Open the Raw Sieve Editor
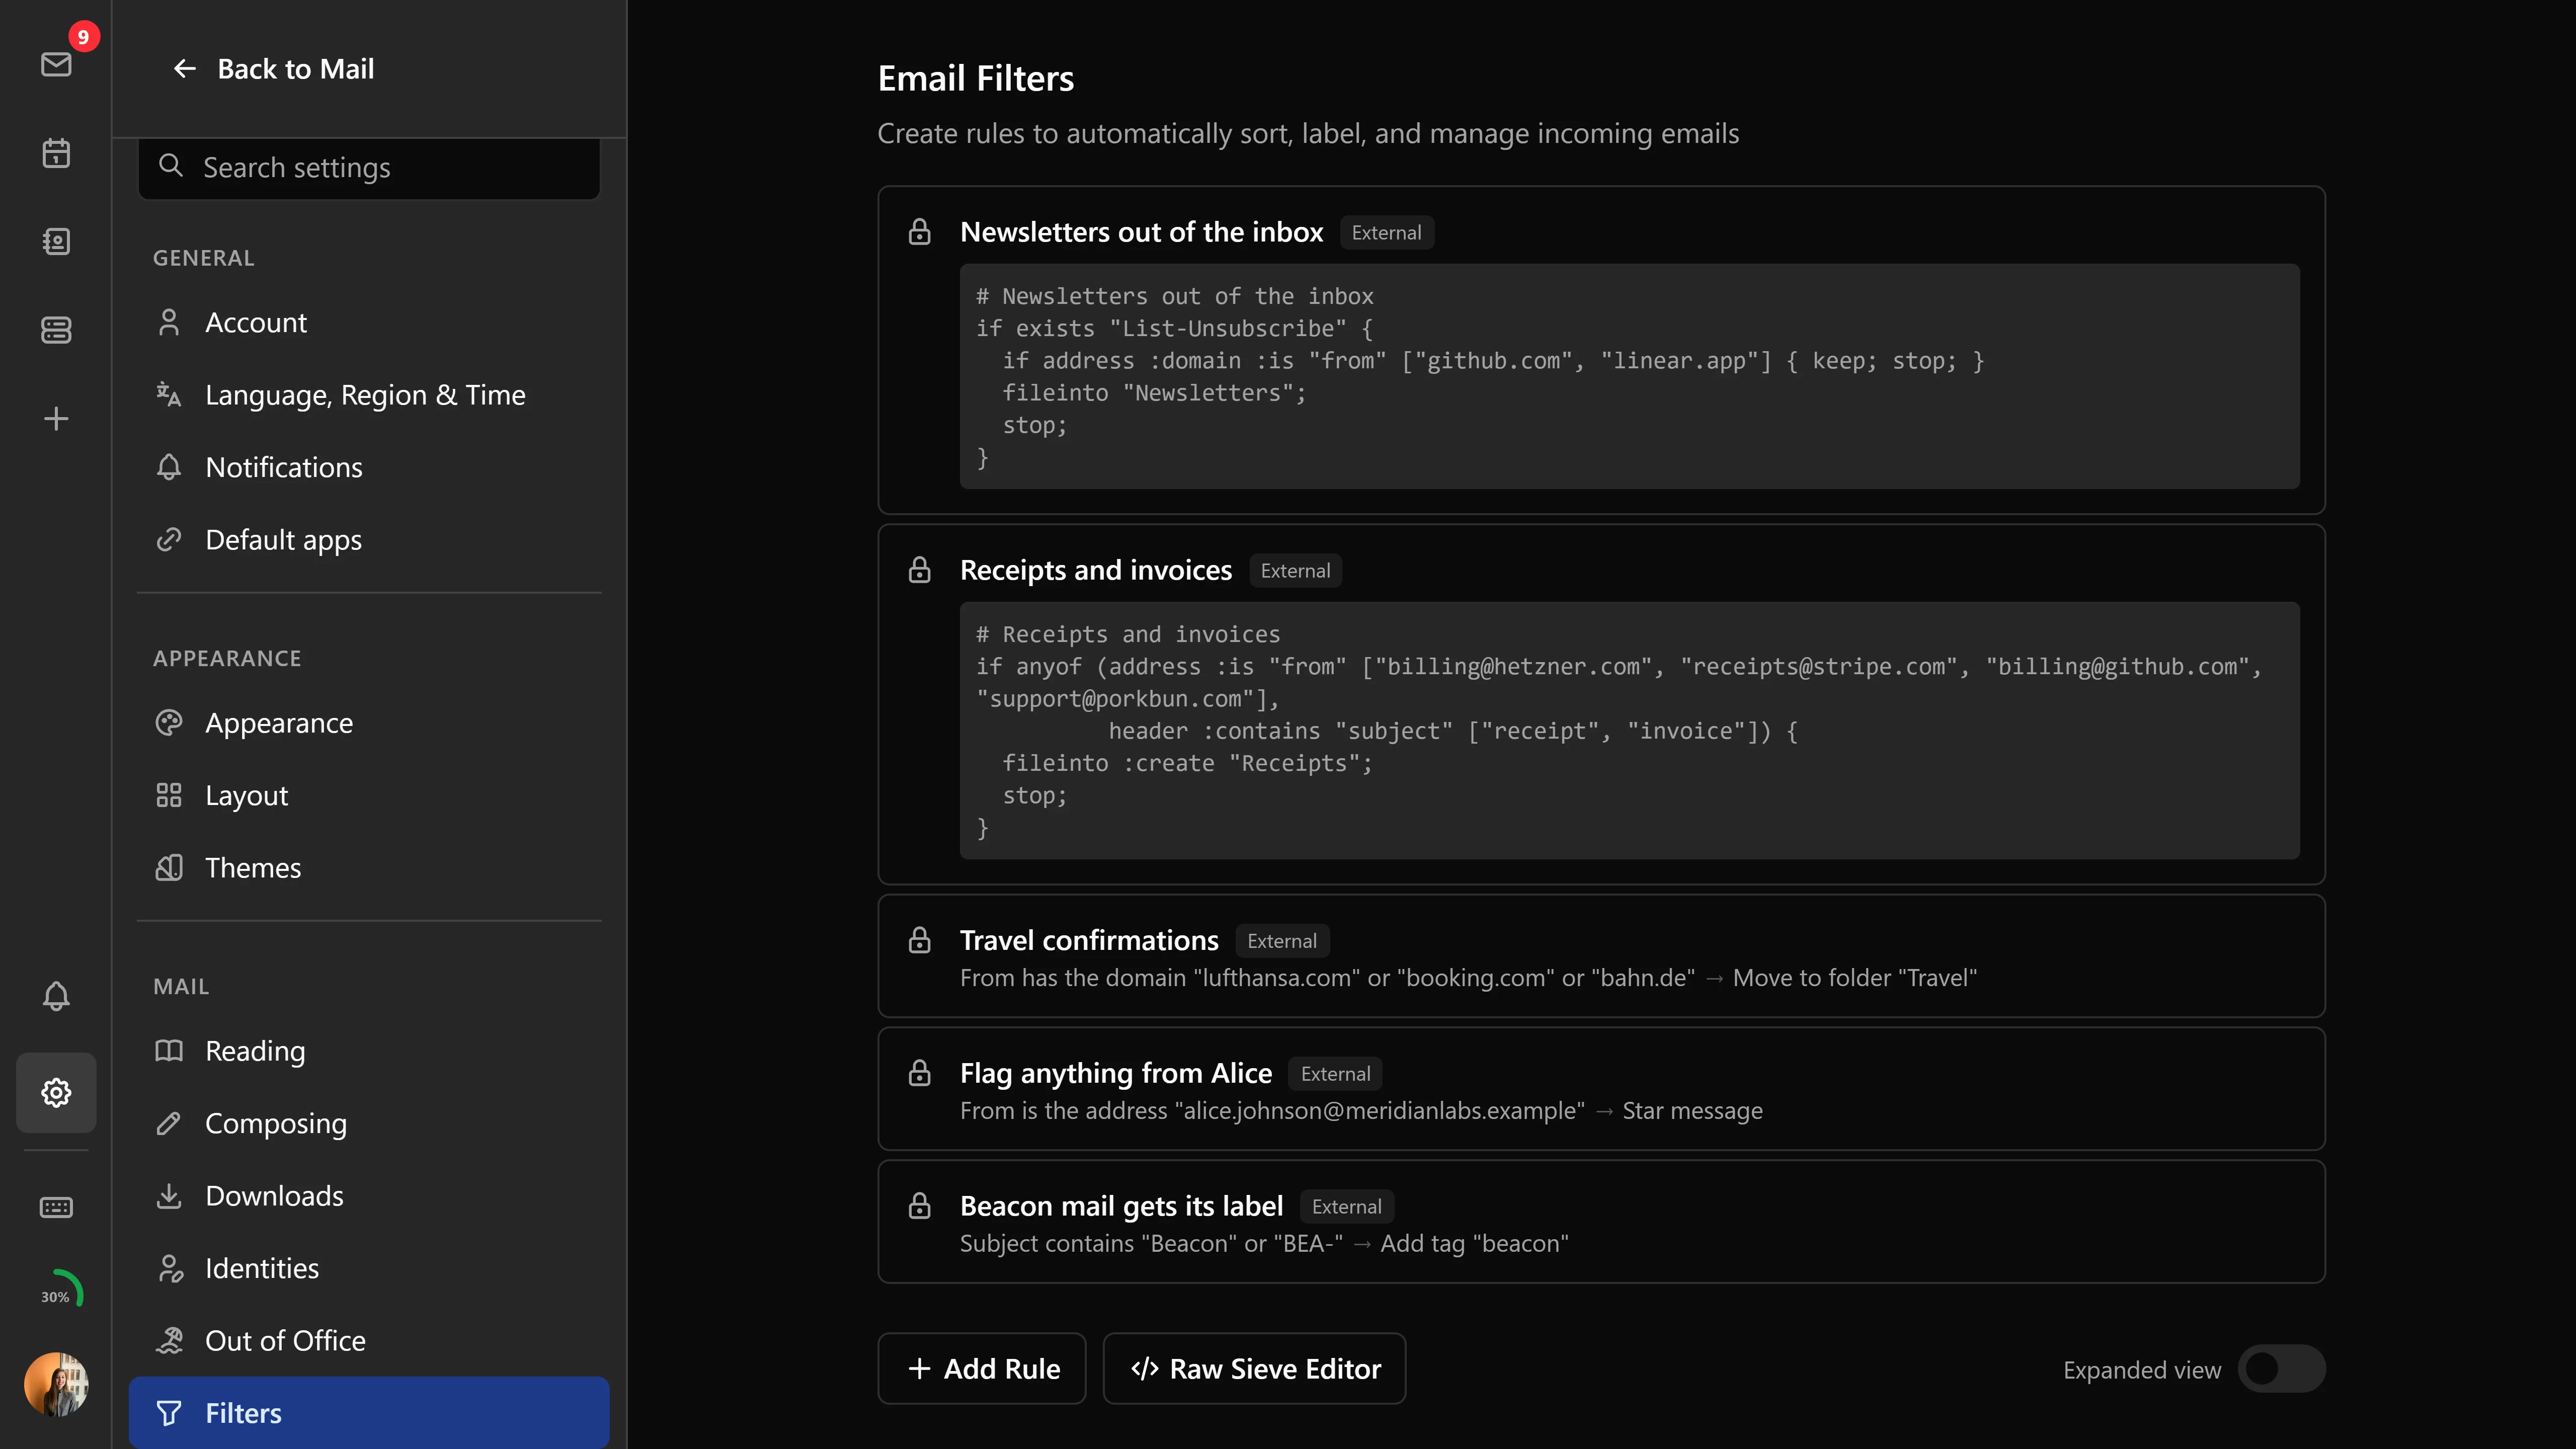The width and height of the screenshot is (2576, 1449). point(1254,1369)
